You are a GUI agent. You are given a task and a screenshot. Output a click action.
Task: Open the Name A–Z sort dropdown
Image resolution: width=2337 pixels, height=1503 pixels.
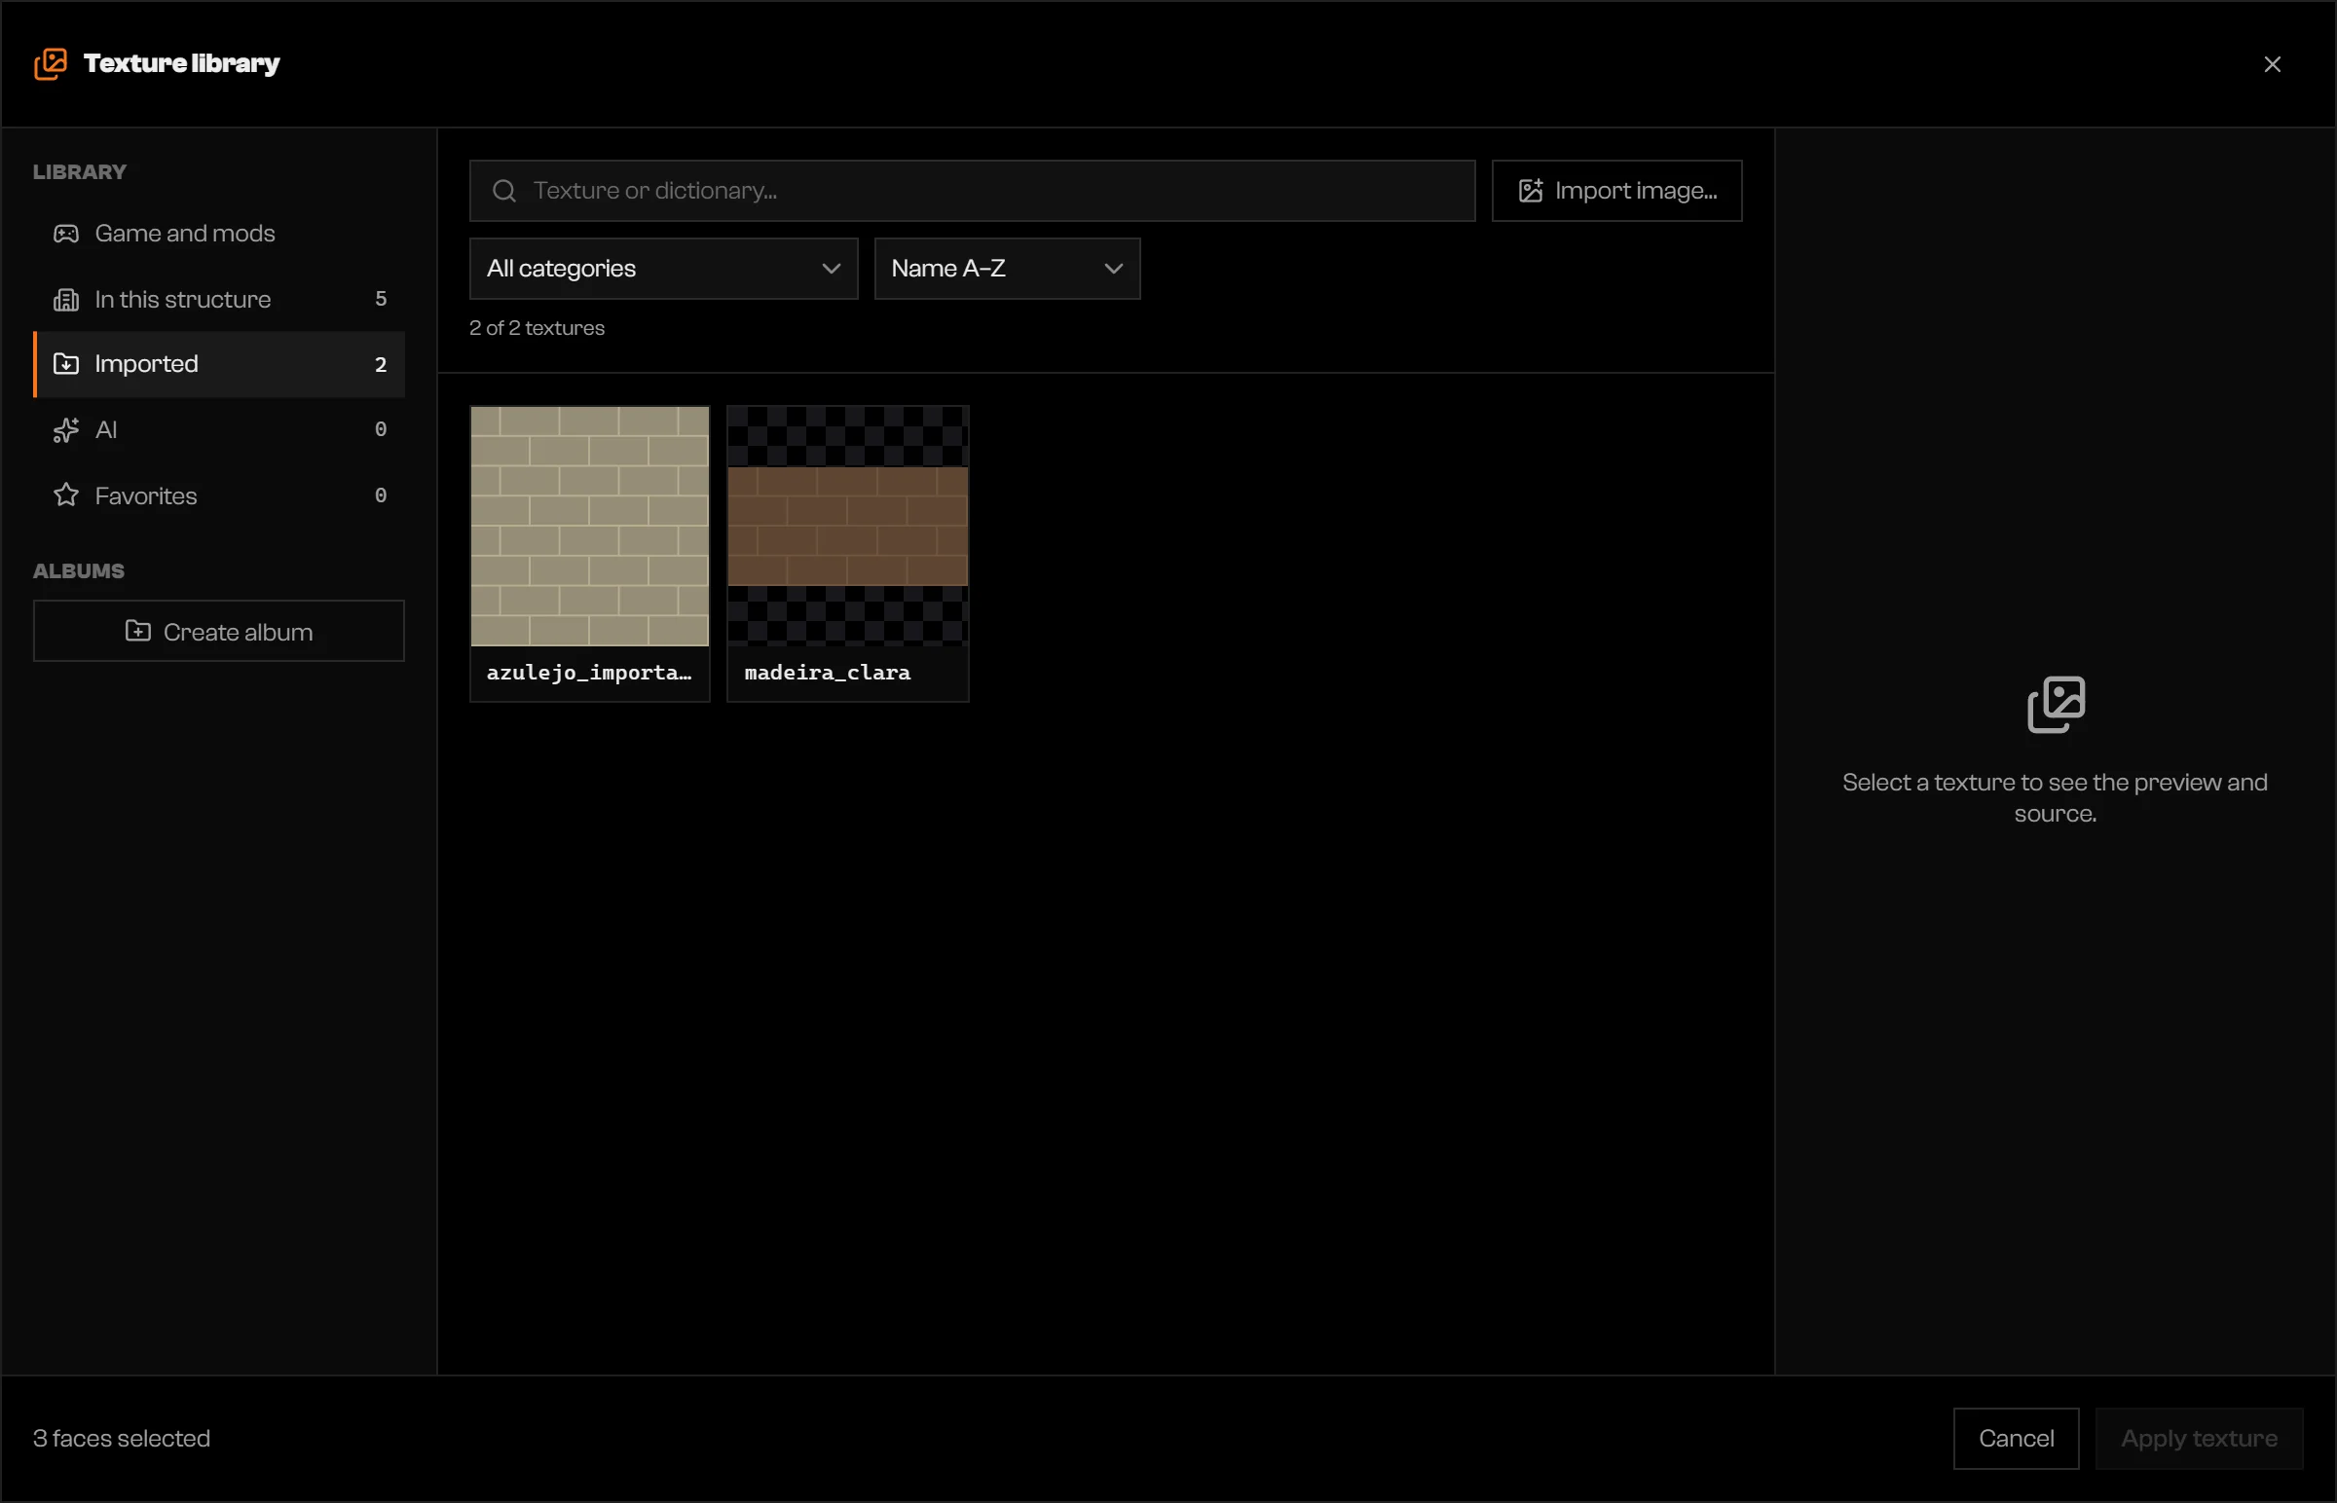point(1008,269)
